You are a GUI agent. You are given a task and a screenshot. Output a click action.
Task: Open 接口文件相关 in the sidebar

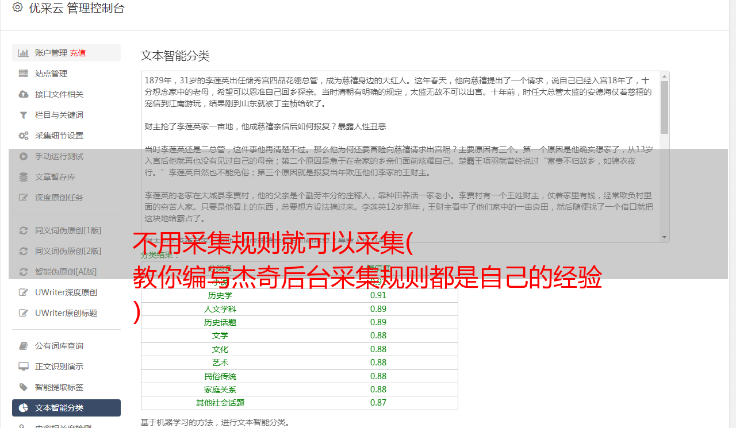pos(66,94)
